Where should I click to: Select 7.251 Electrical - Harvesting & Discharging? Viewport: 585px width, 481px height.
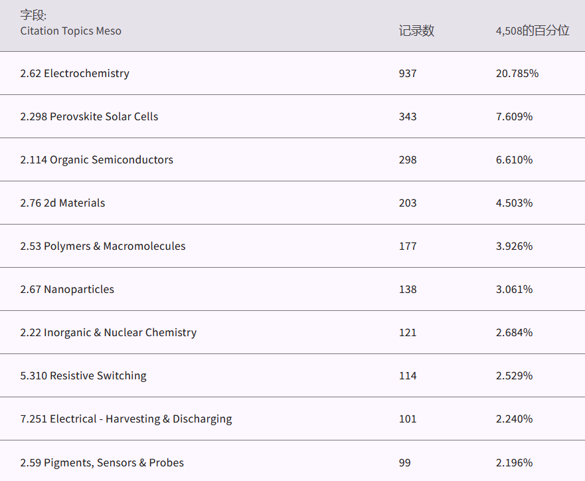tap(125, 419)
